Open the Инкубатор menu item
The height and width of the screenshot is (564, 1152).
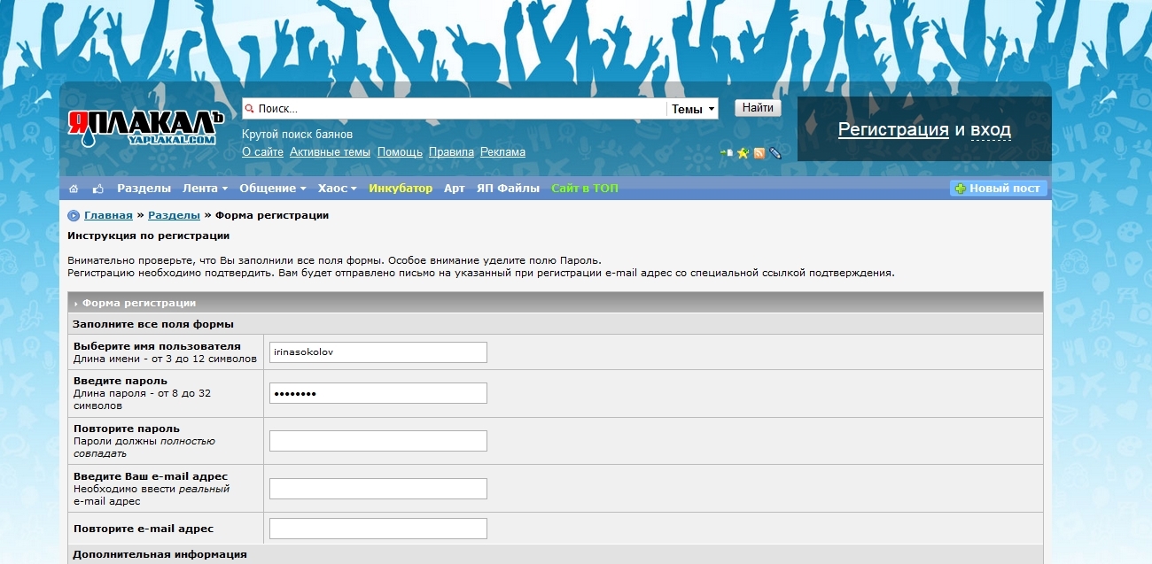pos(401,189)
